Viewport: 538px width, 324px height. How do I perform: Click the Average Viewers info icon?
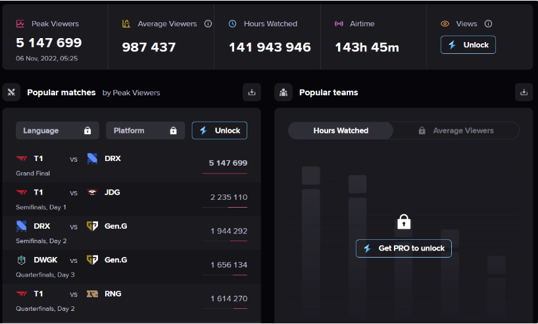tap(208, 24)
